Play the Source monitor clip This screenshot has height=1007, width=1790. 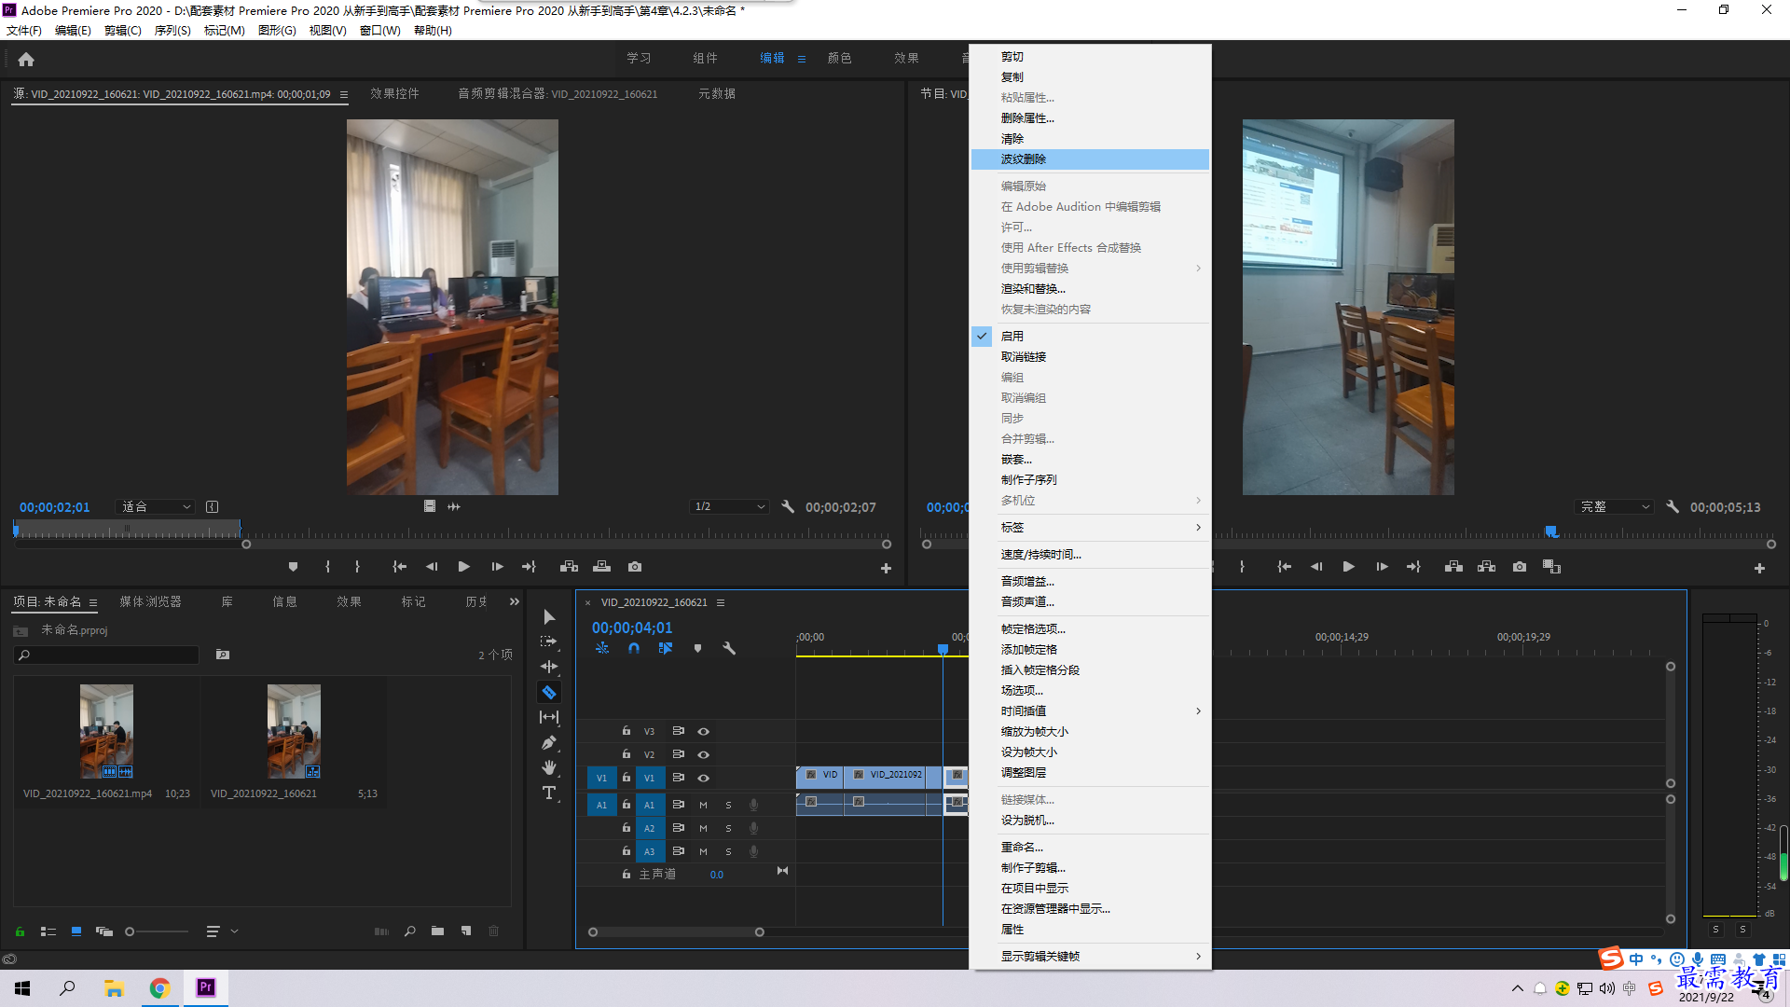[463, 567]
